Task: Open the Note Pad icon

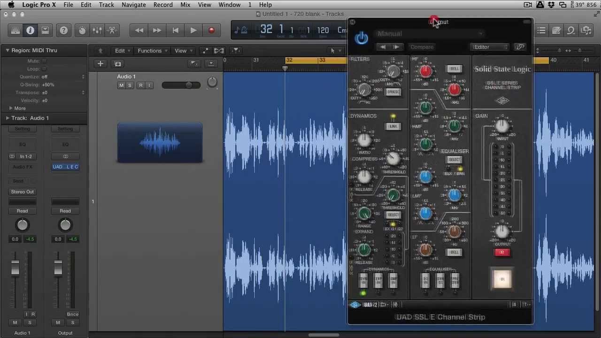Action: pyautogui.click(x=556, y=31)
